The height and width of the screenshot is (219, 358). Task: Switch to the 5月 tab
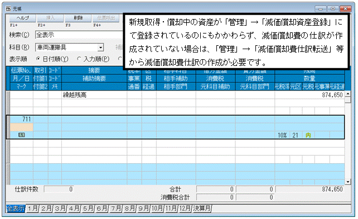pos(88,208)
